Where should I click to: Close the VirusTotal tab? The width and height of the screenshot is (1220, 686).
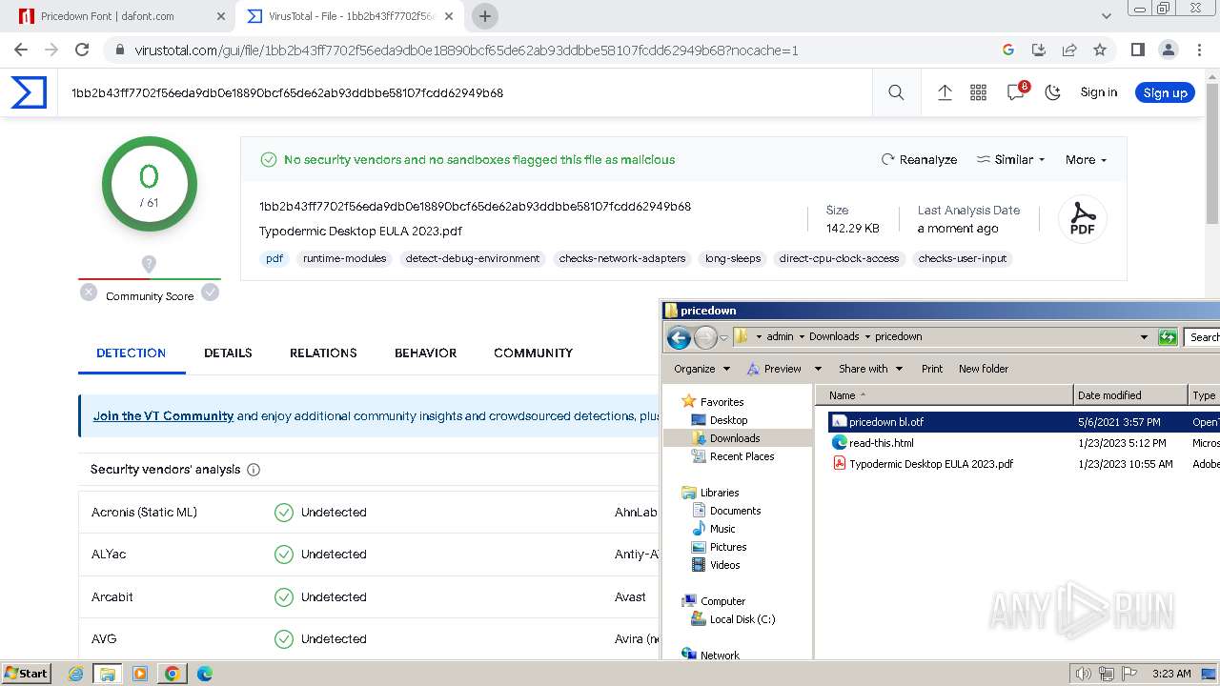[449, 16]
